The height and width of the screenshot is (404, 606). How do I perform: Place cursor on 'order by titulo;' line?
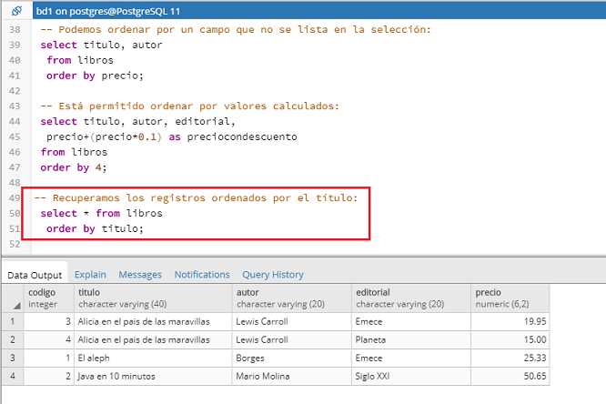coord(95,228)
